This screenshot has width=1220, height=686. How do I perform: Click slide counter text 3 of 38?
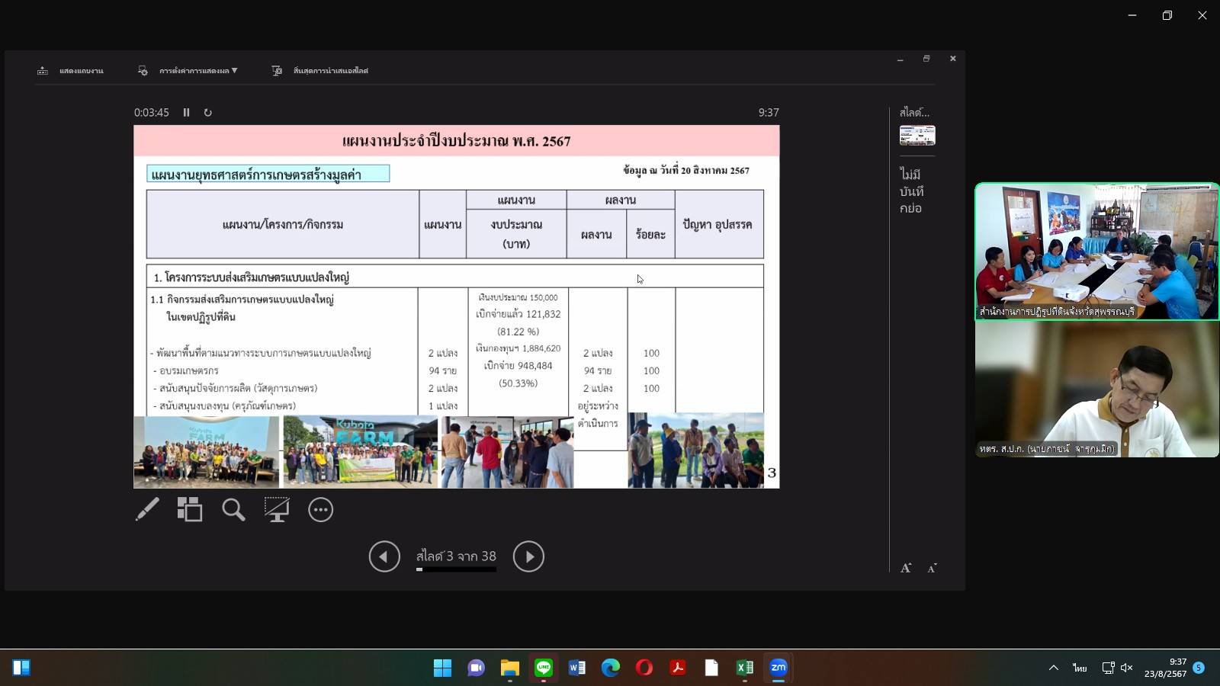point(456,556)
